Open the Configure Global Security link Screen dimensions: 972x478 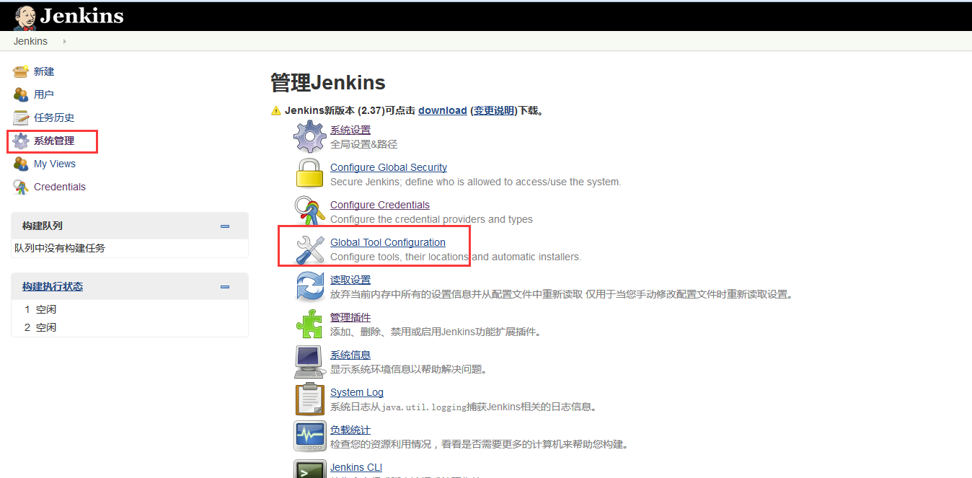pyautogui.click(x=389, y=167)
